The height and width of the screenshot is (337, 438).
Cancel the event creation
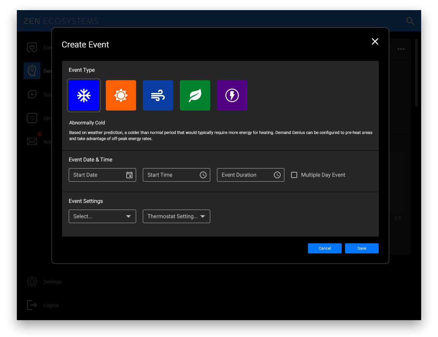pyautogui.click(x=325, y=248)
